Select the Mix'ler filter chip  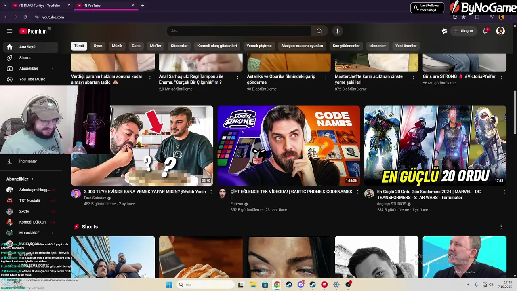click(156, 46)
